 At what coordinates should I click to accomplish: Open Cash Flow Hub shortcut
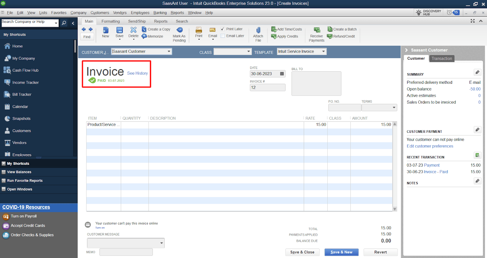click(x=25, y=70)
